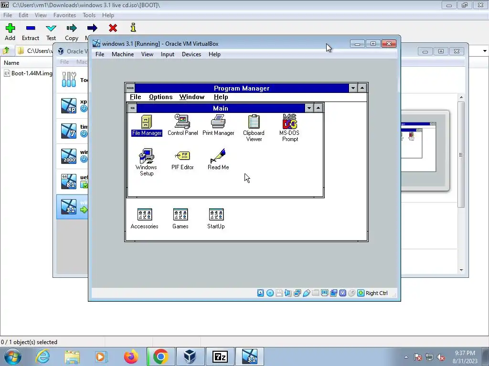Select File Manager icon in Main group
The width and height of the screenshot is (489, 366).
[x=147, y=125]
